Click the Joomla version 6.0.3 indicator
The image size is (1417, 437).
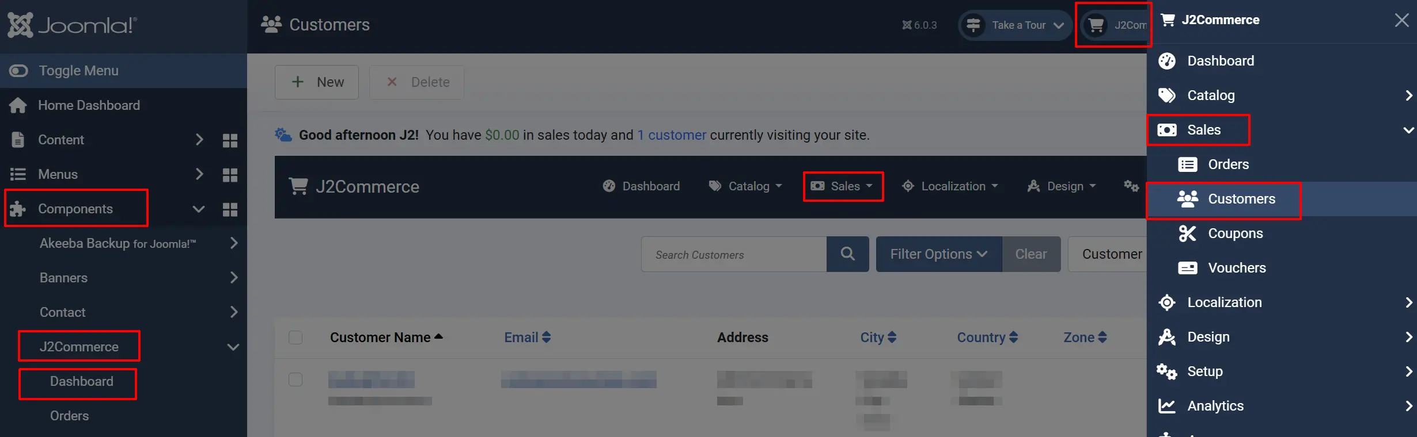919,25
